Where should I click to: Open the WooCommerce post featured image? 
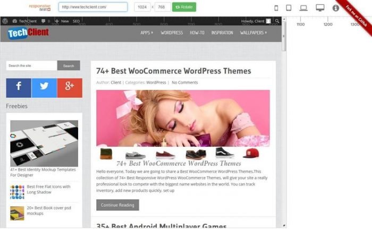183,118
